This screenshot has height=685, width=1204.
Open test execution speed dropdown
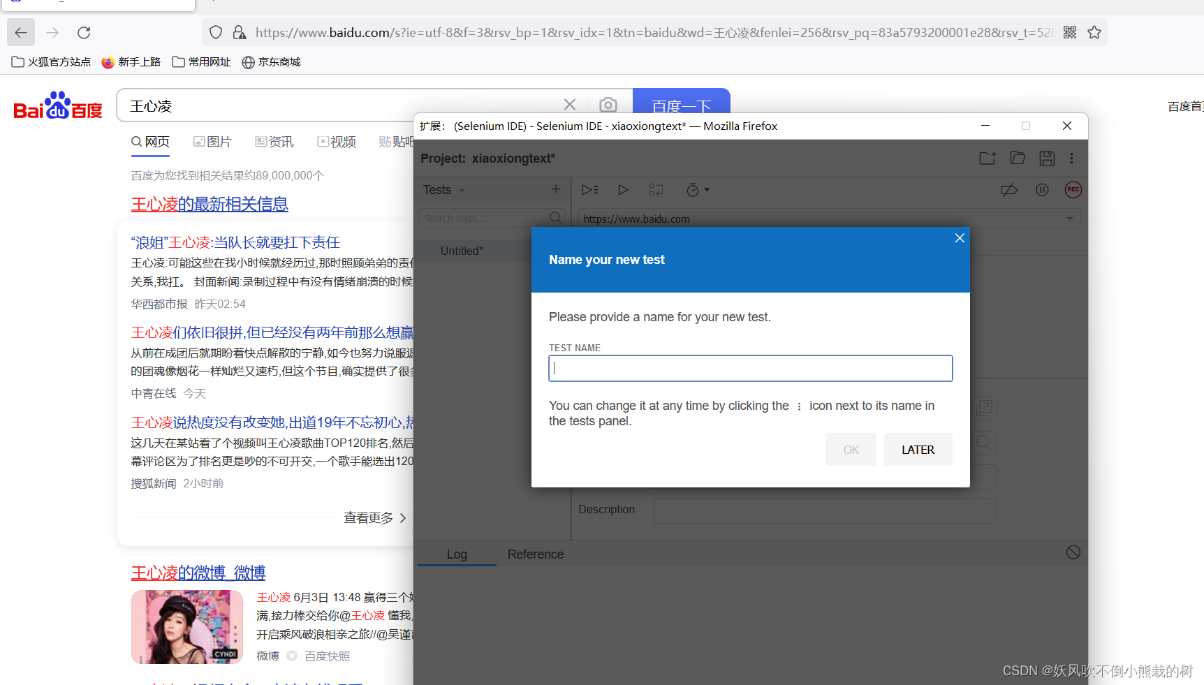(x=698, y=190)
